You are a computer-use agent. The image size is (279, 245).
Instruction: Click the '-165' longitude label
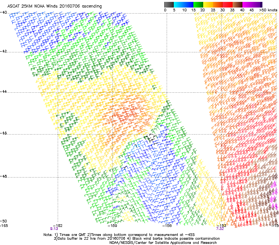coord(4,226)
